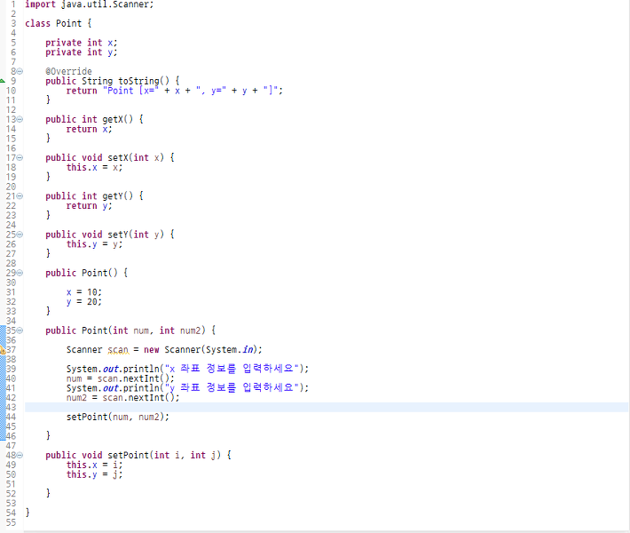Screen dimensions: 630x533
Task: Collapse getX method fold at line 13
Action: click(x=20, y=119)
